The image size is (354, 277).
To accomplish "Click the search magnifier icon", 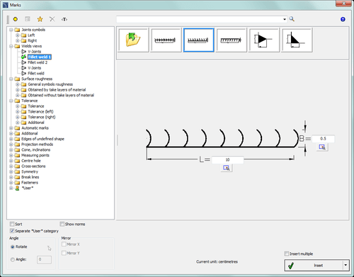I will click(x=292, y=19).
